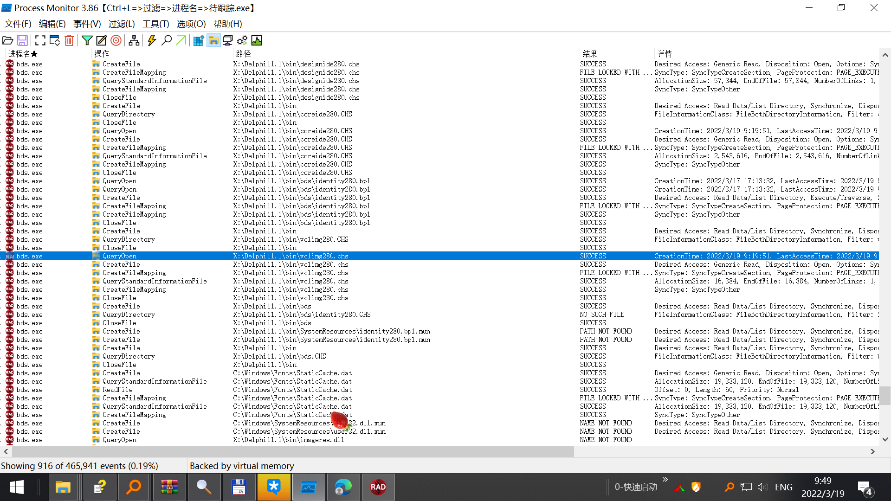Click the Highlight pencil icon
This screenshot has width=891, height=501.
[101, 41]
